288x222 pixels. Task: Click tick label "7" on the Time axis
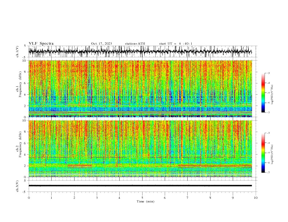click(188, 198)
